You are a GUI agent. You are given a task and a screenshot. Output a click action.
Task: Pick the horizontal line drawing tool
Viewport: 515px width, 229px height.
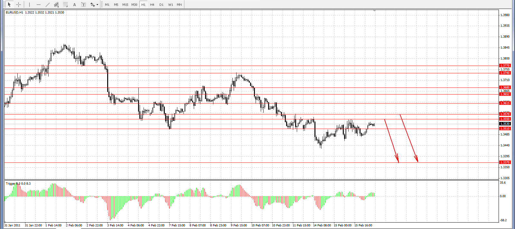39,5
